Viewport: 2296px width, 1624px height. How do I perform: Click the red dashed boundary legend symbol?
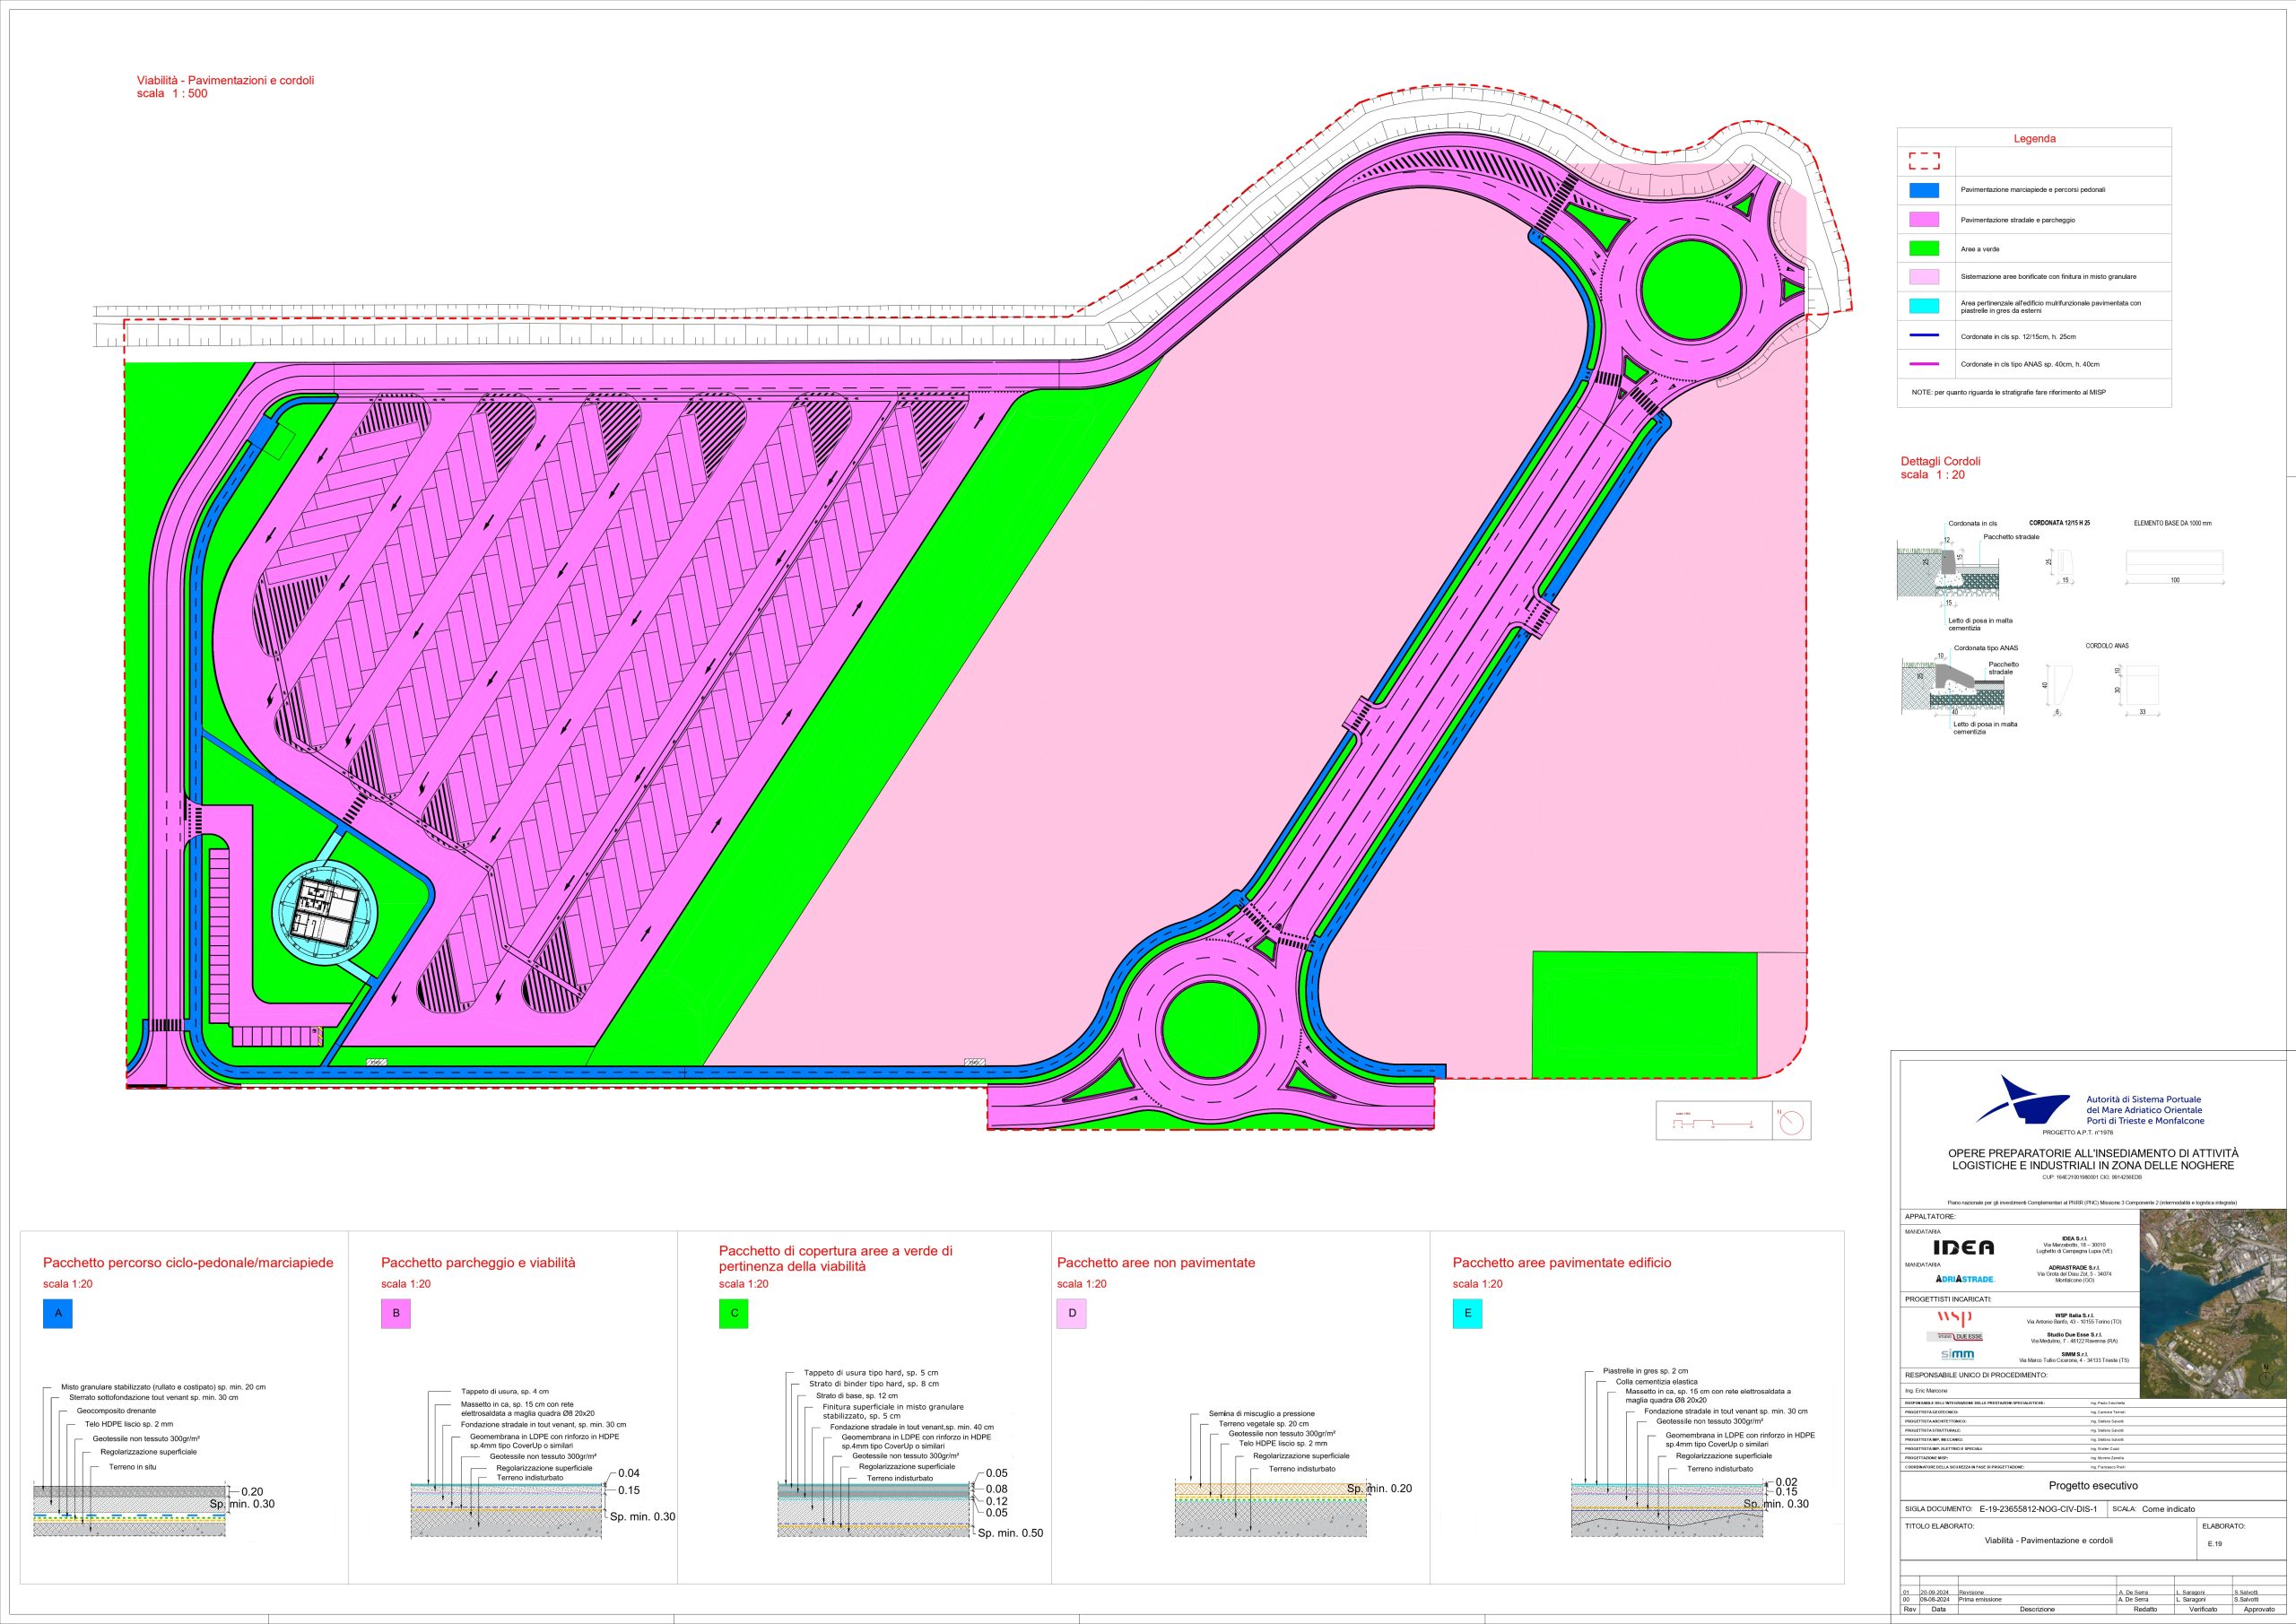coord(1923,161)
